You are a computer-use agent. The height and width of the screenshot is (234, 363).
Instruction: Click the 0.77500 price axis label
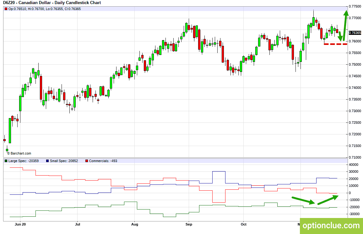tap(355, 6)
